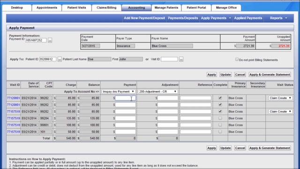Click Add New Payment/Deposit menu item

(144, 18)
